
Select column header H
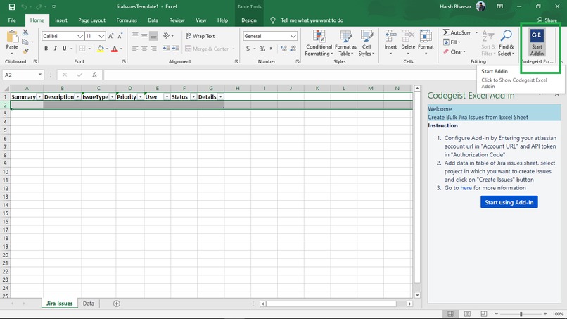coord(237,88)
